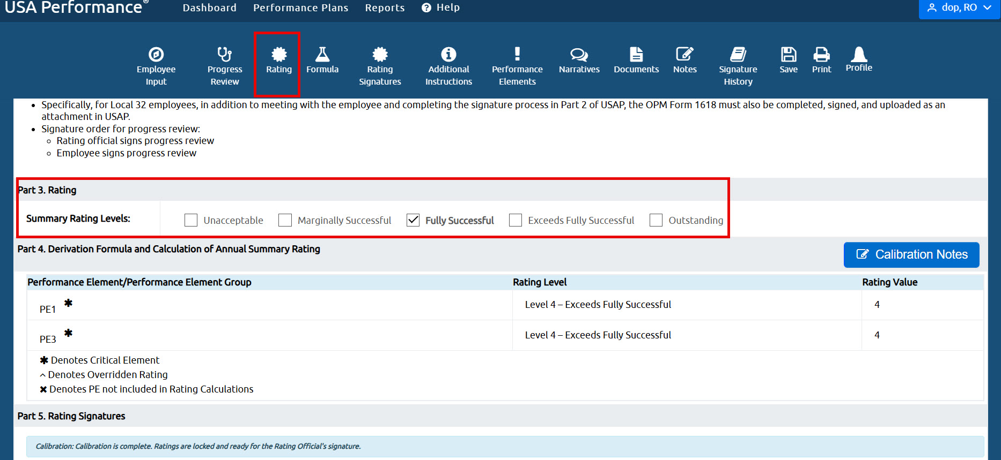
Task: Click PE1 row Level 4 rating text
Action: pyautogui.click(x=598, y=305)
